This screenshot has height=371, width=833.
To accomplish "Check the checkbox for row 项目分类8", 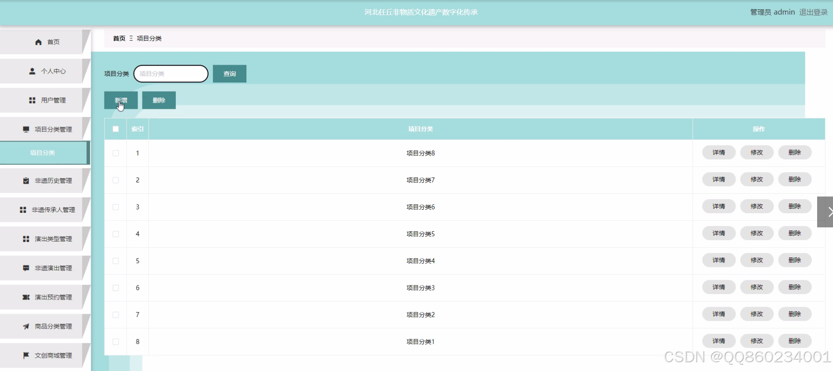I will (115, 153).
